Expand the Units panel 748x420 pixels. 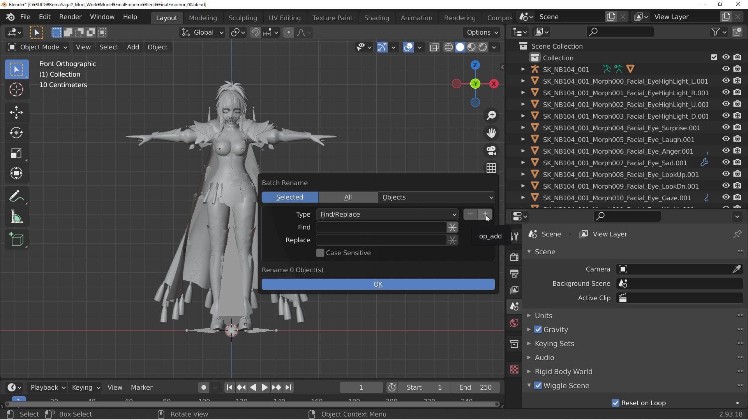click(543, 315)
